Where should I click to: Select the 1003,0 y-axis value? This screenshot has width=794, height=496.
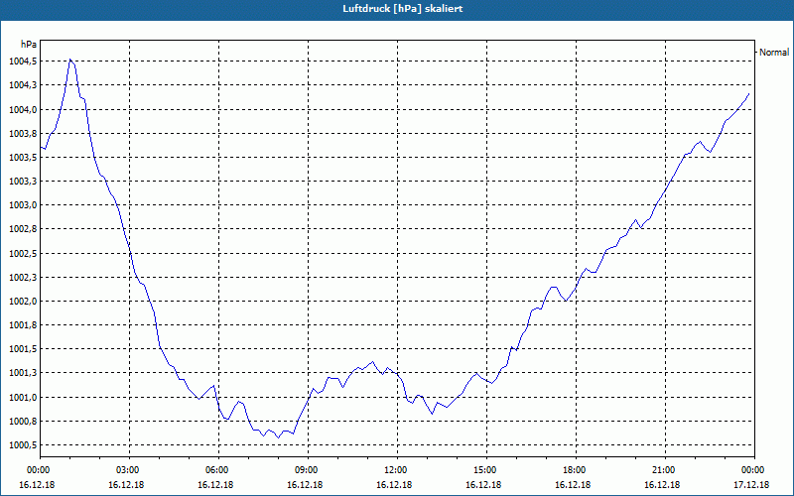pos(22,205)
